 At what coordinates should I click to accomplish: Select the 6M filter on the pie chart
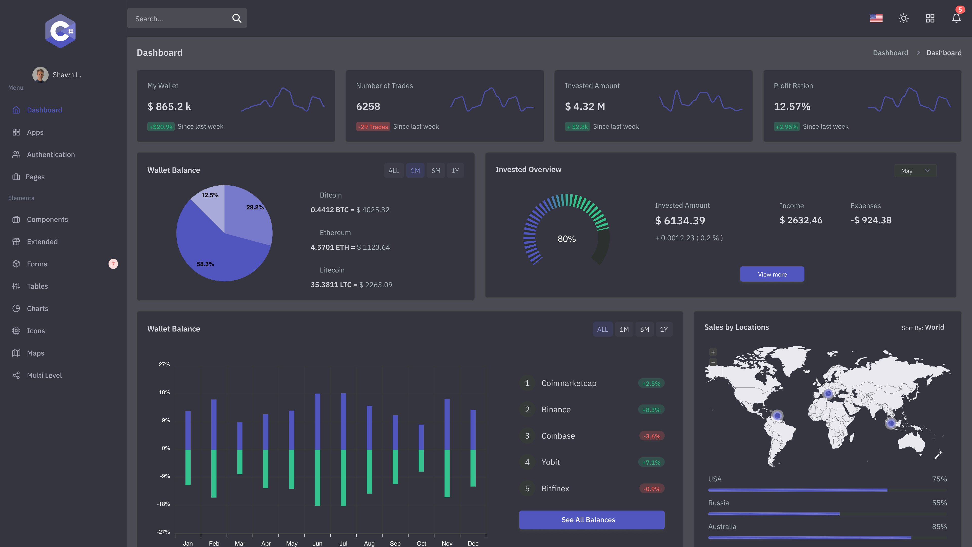[x=436, y=171]
